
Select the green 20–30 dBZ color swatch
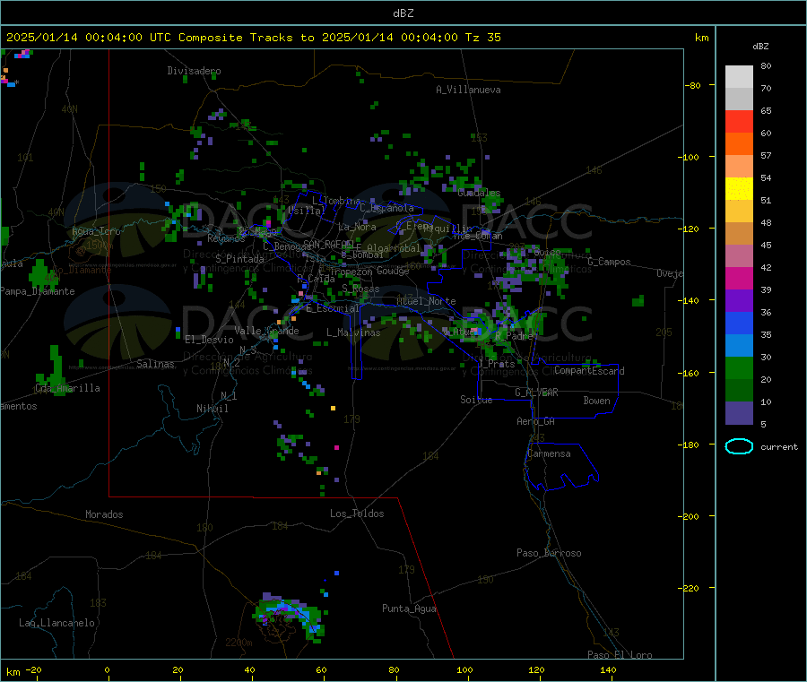coord(739,367)
